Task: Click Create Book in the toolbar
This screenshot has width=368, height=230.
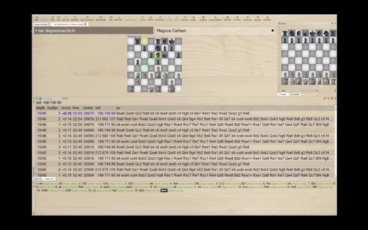Action: coord(247,18)
